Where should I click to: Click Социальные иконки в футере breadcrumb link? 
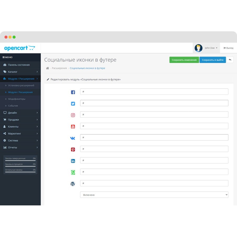coord(87,68)
